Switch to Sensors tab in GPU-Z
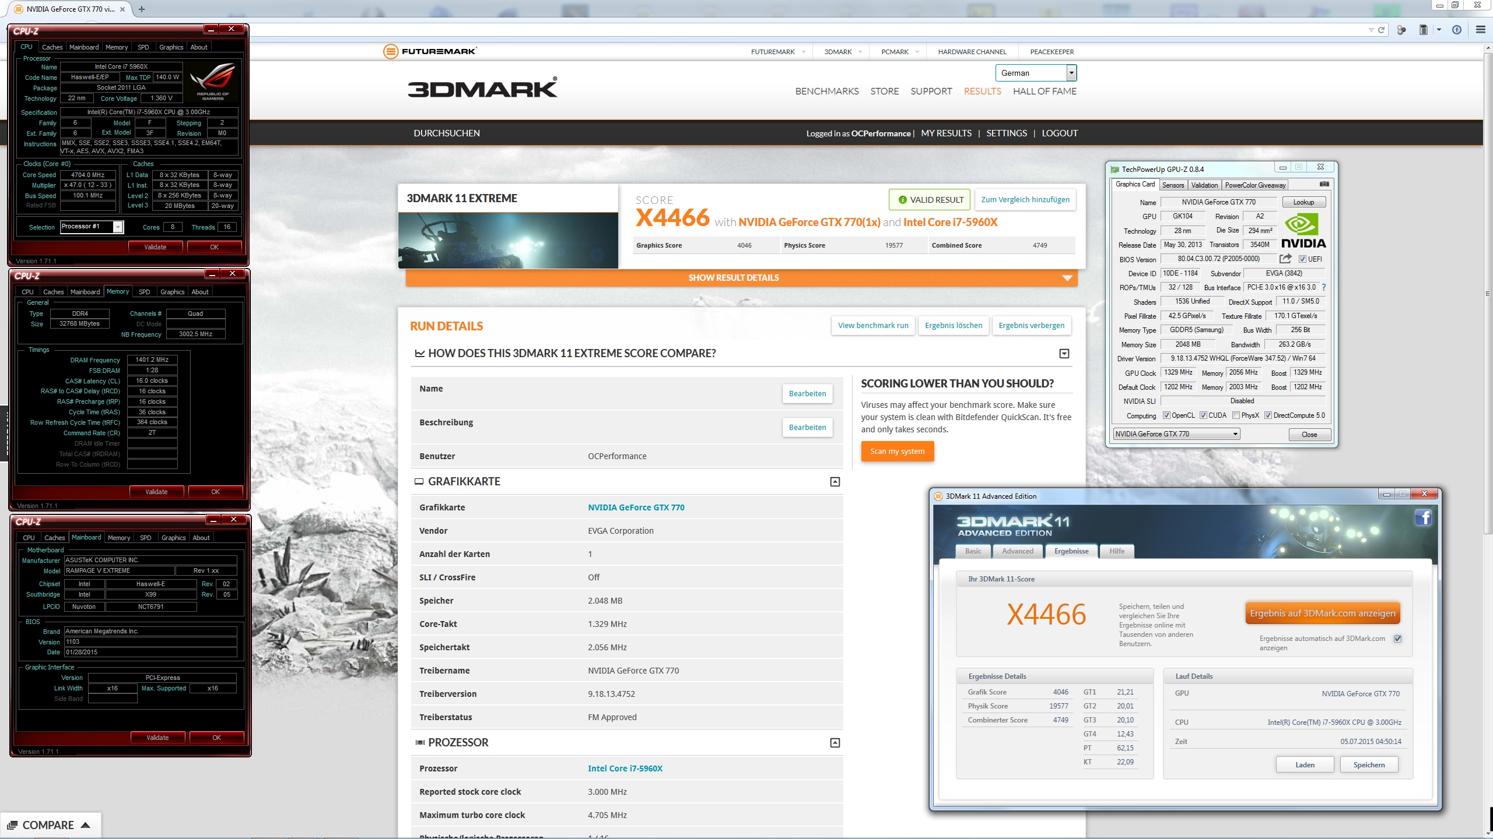Screen dimensions: 1493x839 [x=1173, y=185]
